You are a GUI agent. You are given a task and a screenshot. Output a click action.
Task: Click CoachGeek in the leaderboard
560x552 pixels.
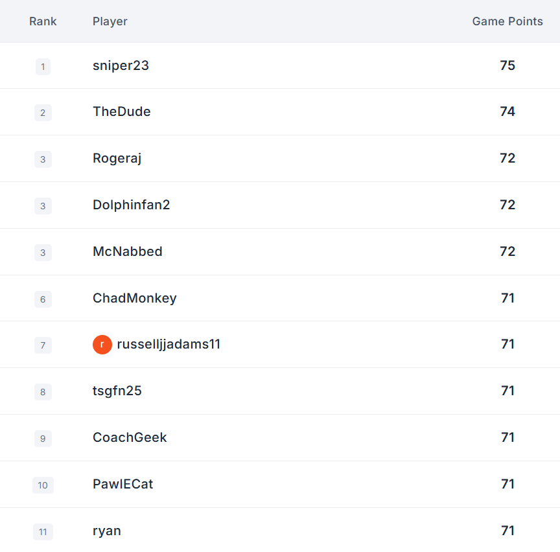(130, 438)
